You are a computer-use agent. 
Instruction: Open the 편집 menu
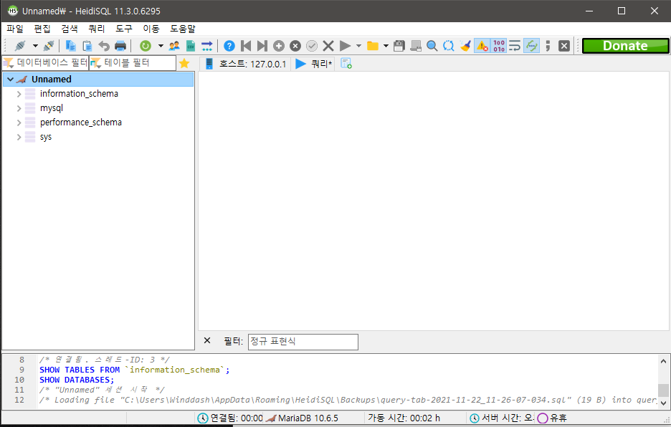point(42,29)
